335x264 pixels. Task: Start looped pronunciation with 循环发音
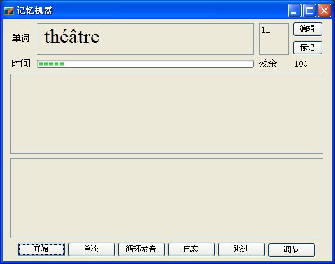[141, 249]
